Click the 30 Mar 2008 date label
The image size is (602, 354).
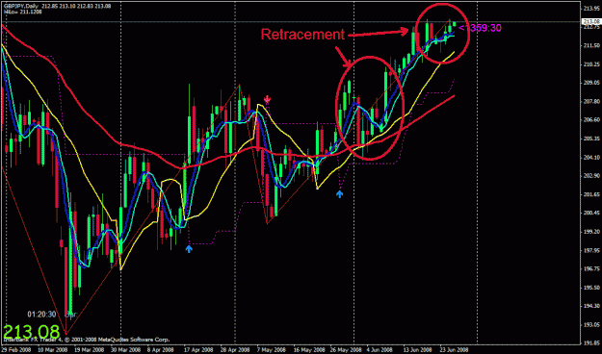click(126, 350)
